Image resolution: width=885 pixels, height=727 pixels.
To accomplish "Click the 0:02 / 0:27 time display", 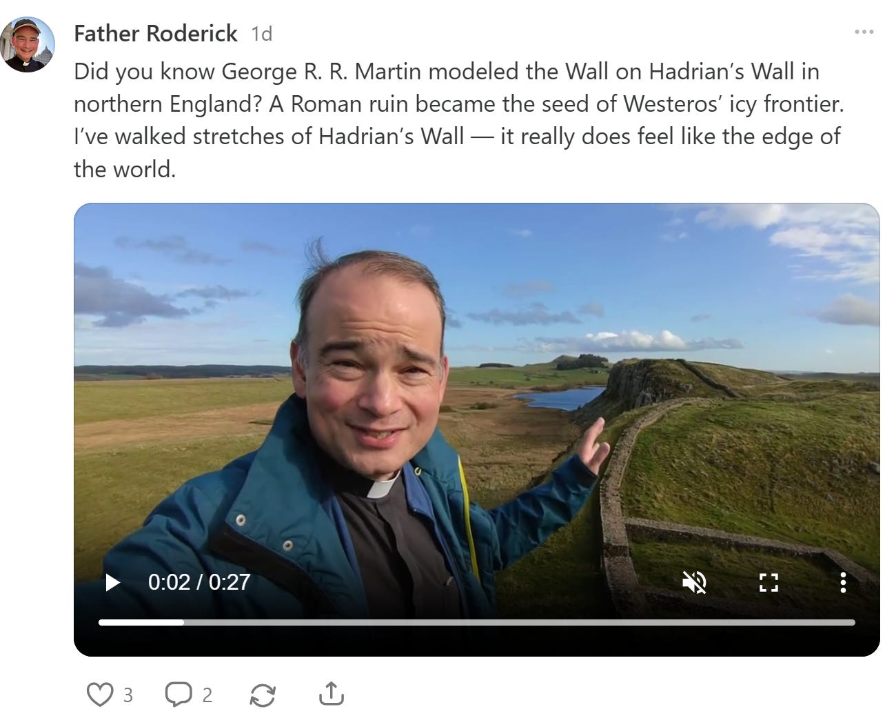I will (199, 582).
